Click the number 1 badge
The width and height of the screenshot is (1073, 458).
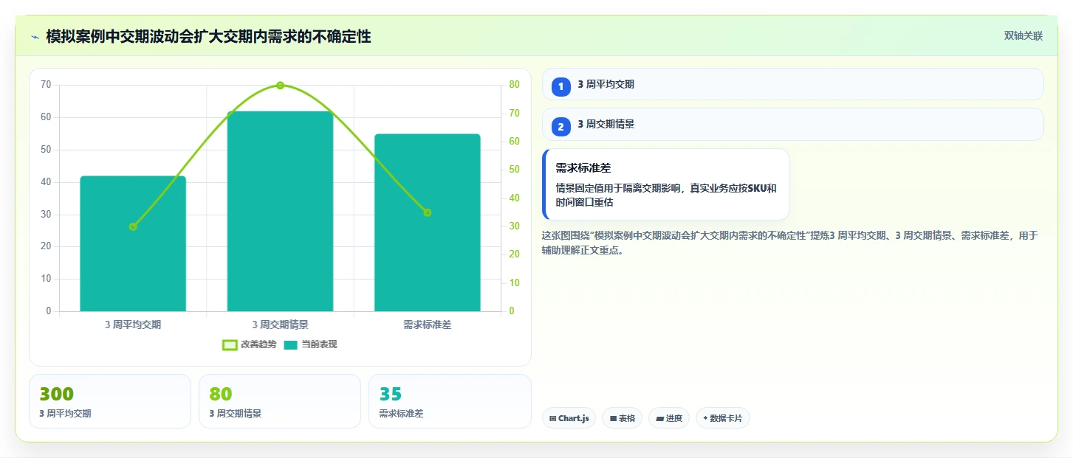coord(561,87)
